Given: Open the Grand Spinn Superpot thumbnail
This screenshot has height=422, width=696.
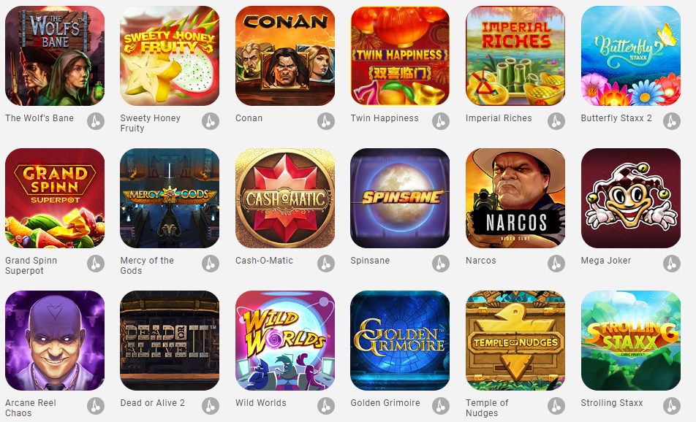Looking at the screenshot, I should click(x=55, y=198).
